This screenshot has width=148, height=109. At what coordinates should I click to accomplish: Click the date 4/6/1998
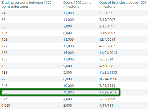(x=106, y=66)
